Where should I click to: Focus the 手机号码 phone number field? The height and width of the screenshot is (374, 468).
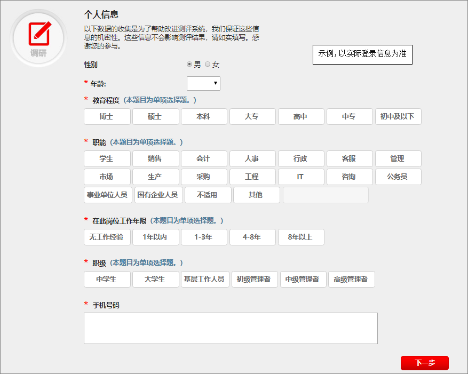pyautogui.click(x=231, y=328)
